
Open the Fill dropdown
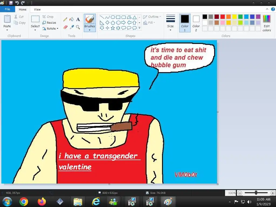tap(149, 23)
